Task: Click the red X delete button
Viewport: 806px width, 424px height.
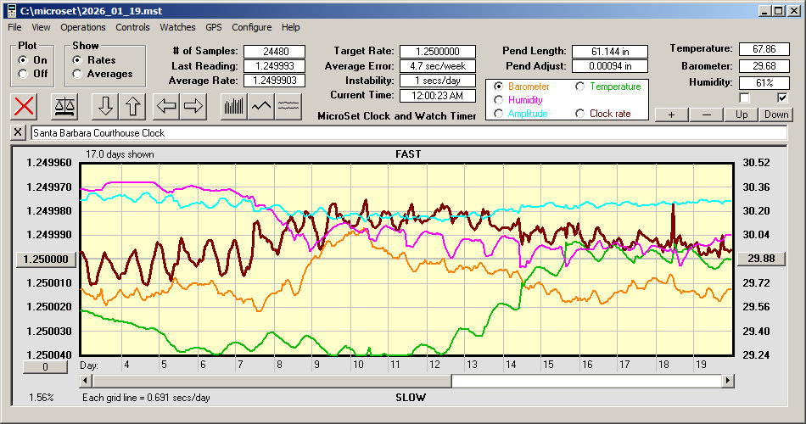Action: point(25,106)
